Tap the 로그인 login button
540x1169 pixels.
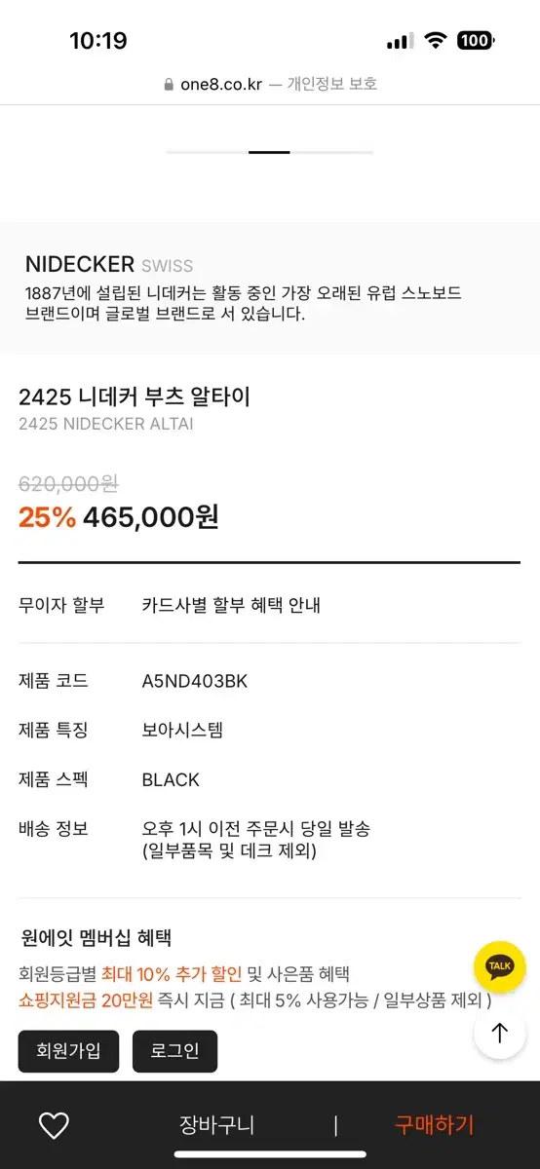point(174,1051)
